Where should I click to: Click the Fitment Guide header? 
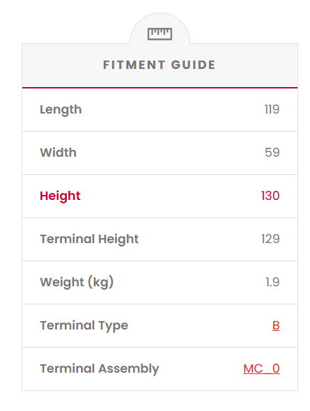click(160, 65)
